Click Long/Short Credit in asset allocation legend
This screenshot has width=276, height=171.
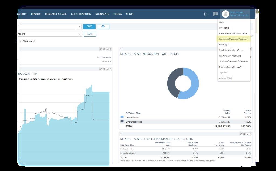134,122
